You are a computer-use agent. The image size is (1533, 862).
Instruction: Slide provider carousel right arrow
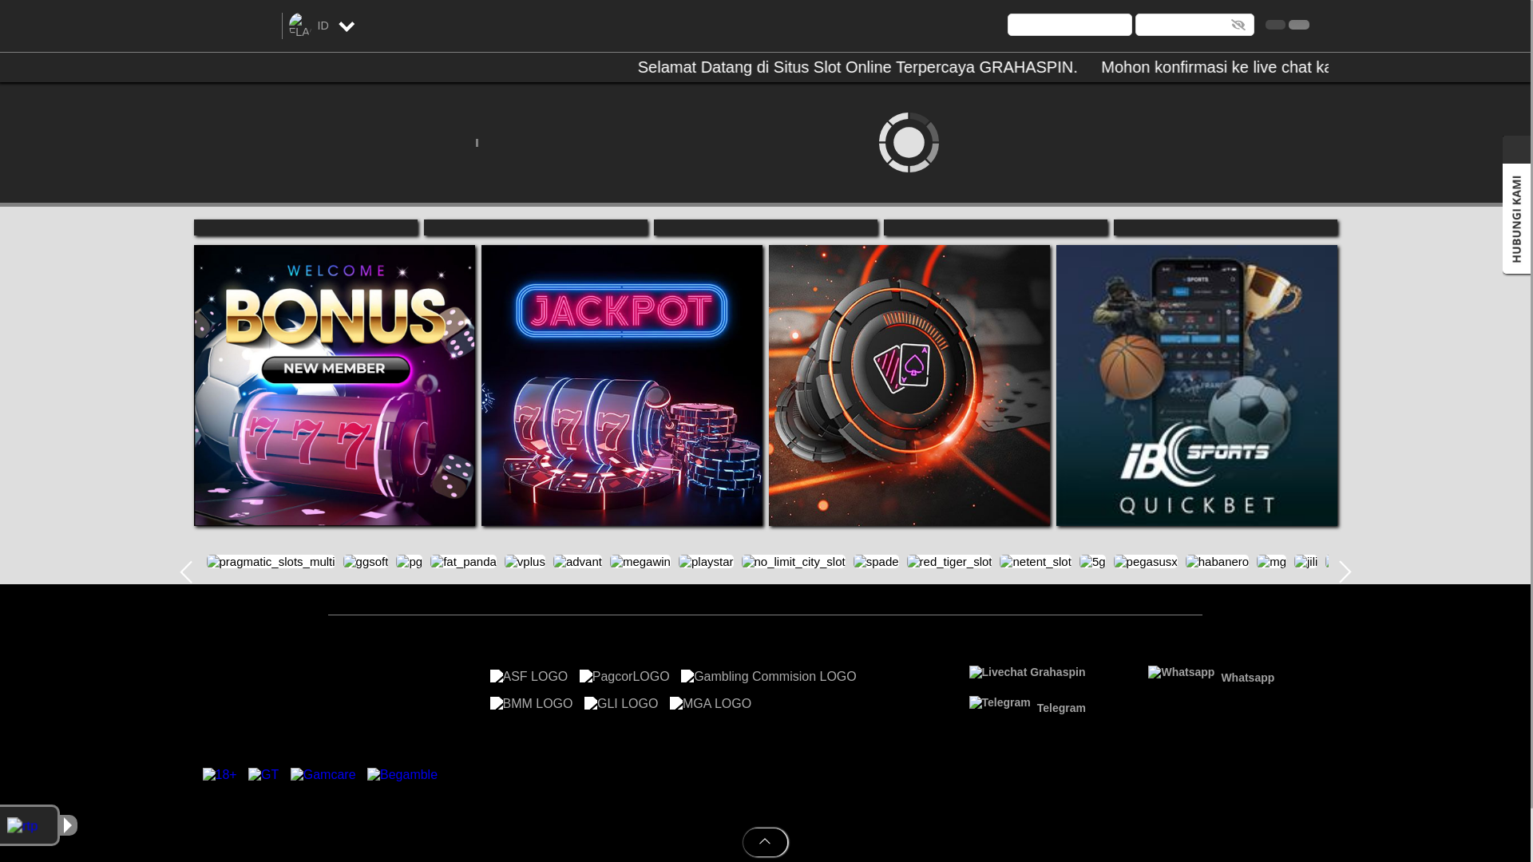pyautogui.click(x=1345, y=572)
